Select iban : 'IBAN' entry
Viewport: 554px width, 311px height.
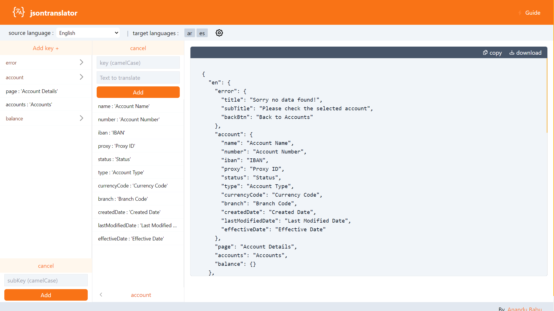click(x=138, y=132)
